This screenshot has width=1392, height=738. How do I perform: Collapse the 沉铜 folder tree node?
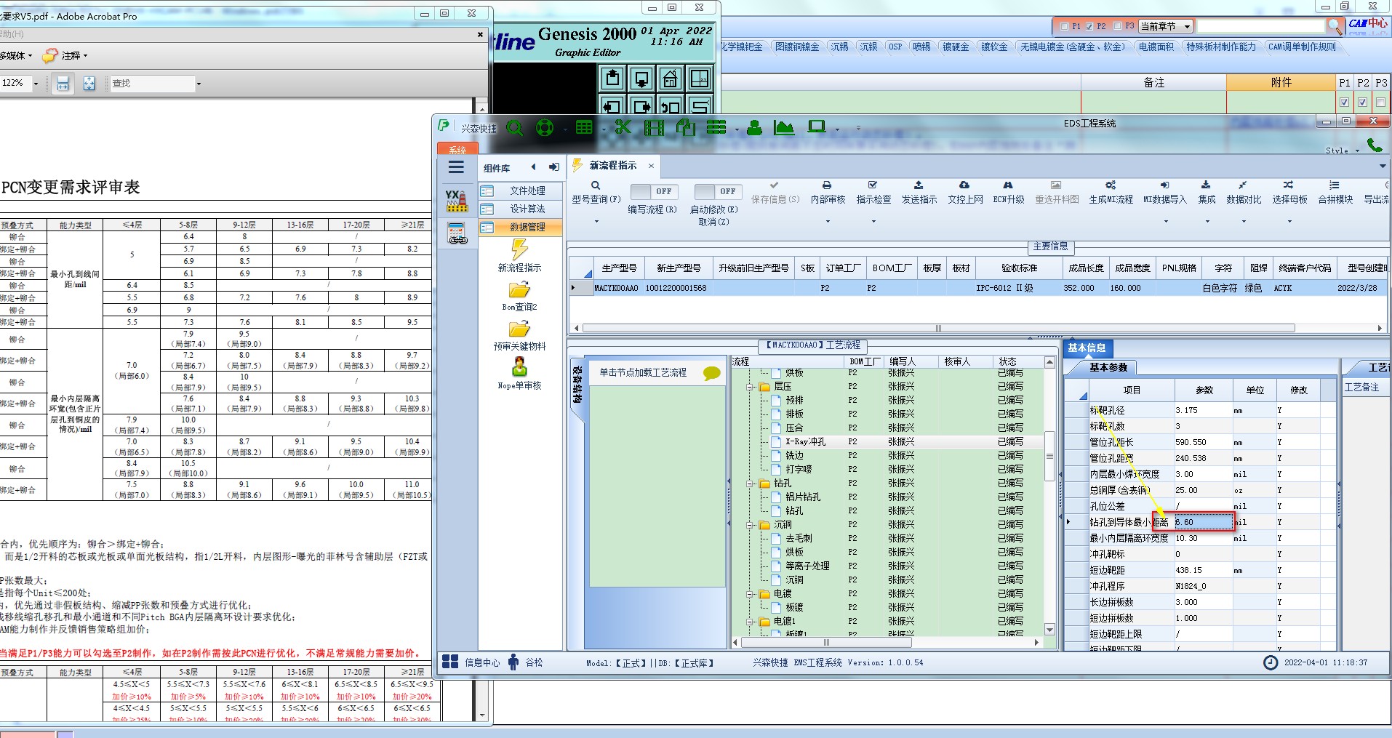(x=749, y=525)
